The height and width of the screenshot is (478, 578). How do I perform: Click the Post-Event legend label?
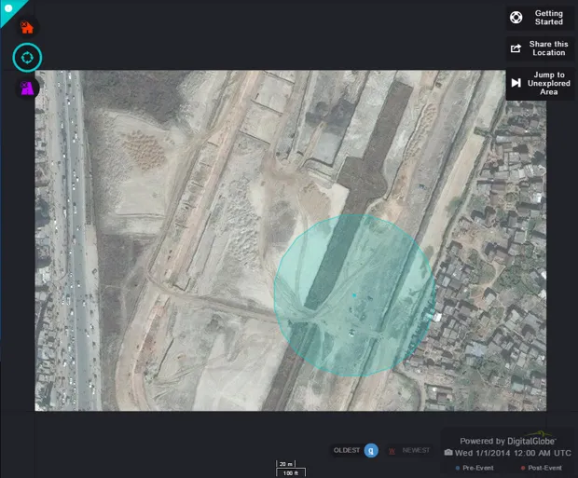click(544, 468)
